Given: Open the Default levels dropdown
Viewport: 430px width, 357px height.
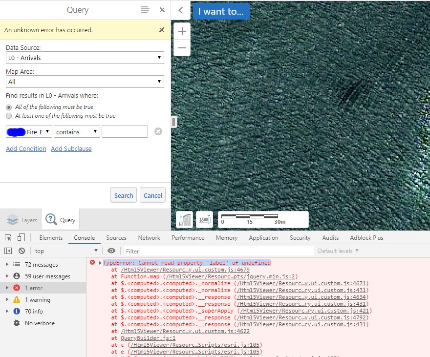Looking at the screenshot, I should click(x=338, y=251).
